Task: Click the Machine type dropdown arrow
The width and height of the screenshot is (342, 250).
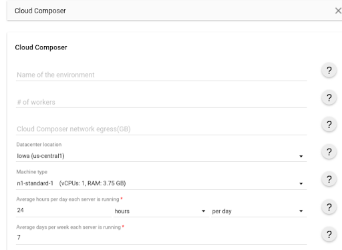Action: coord(301,183)
